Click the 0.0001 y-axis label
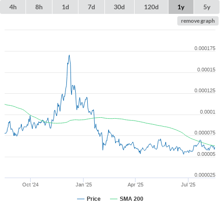The height and width of the screenshot is (211, 220). pyautogui.click(x=207, y=112)
